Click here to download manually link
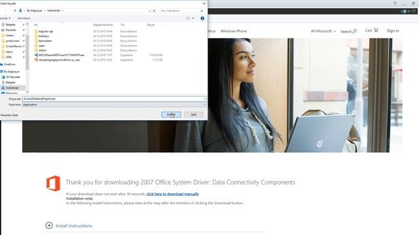419x235 pixels. click(x=173, y=194)
